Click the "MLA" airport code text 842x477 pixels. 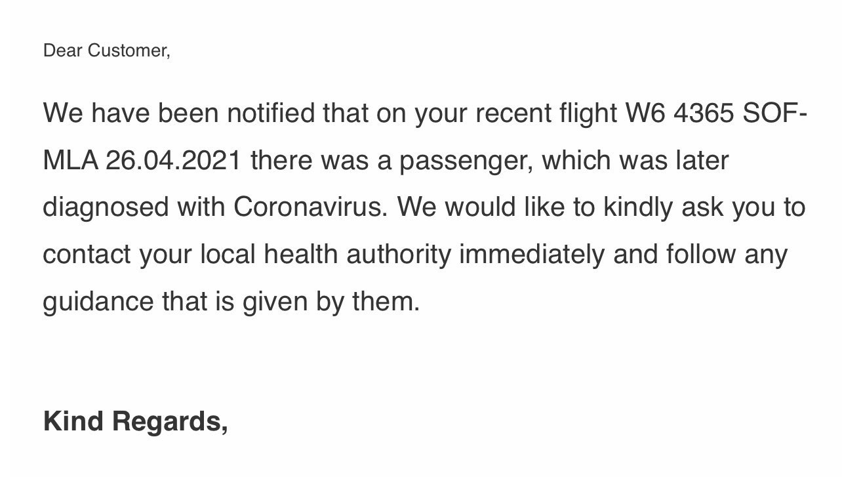70,161
